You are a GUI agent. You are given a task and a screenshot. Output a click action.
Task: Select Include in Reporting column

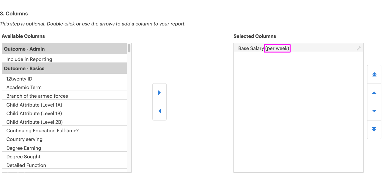click(x=29, y=59)
